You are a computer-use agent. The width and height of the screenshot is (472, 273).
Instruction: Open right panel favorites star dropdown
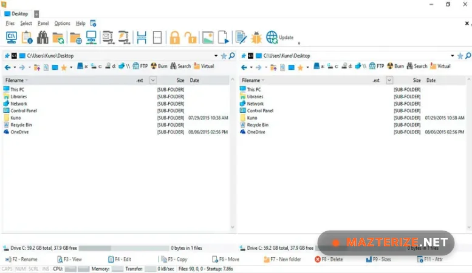pos(307,67)
